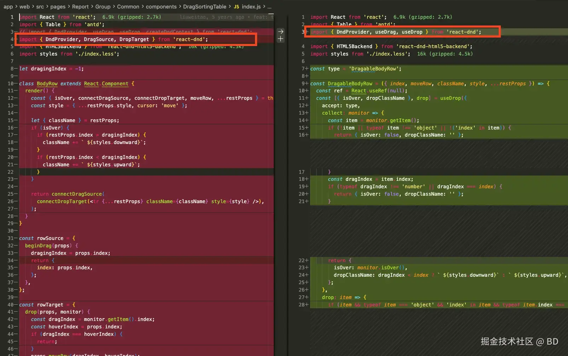Click useDrag in the right pane import

pos(385,32)
